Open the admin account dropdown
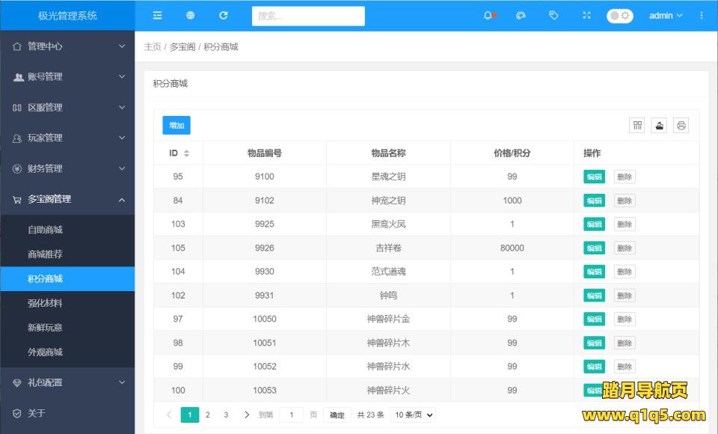 (665, 15)
